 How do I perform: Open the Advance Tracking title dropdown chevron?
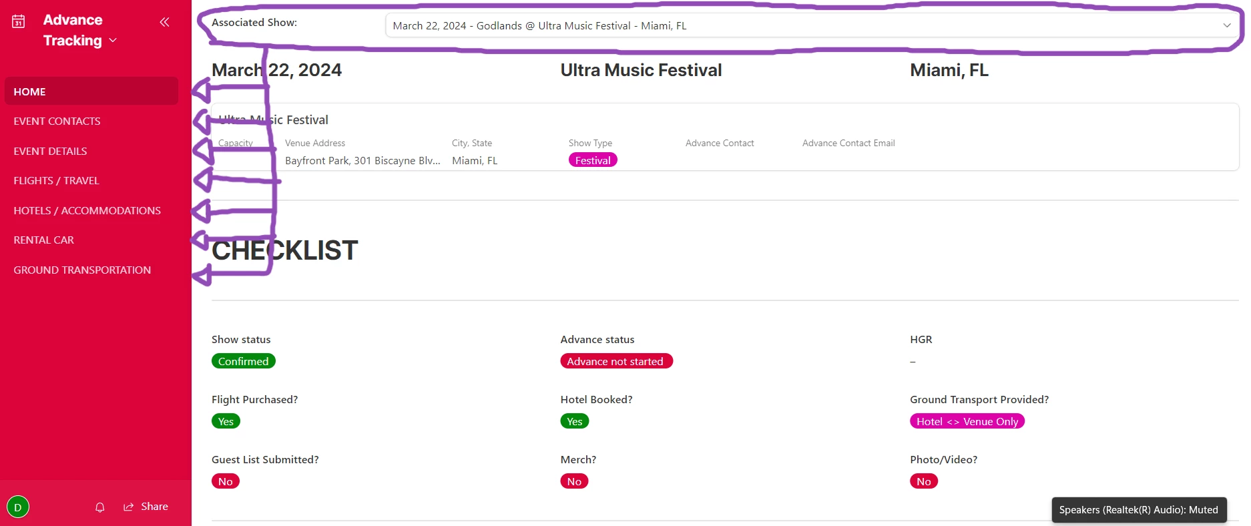click(113, 41)
